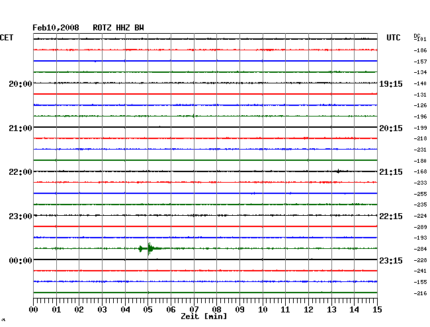Click the DC offset value "-289"
Image resolution: width=430 pixels, height=327 pixels.
point(420,227)
